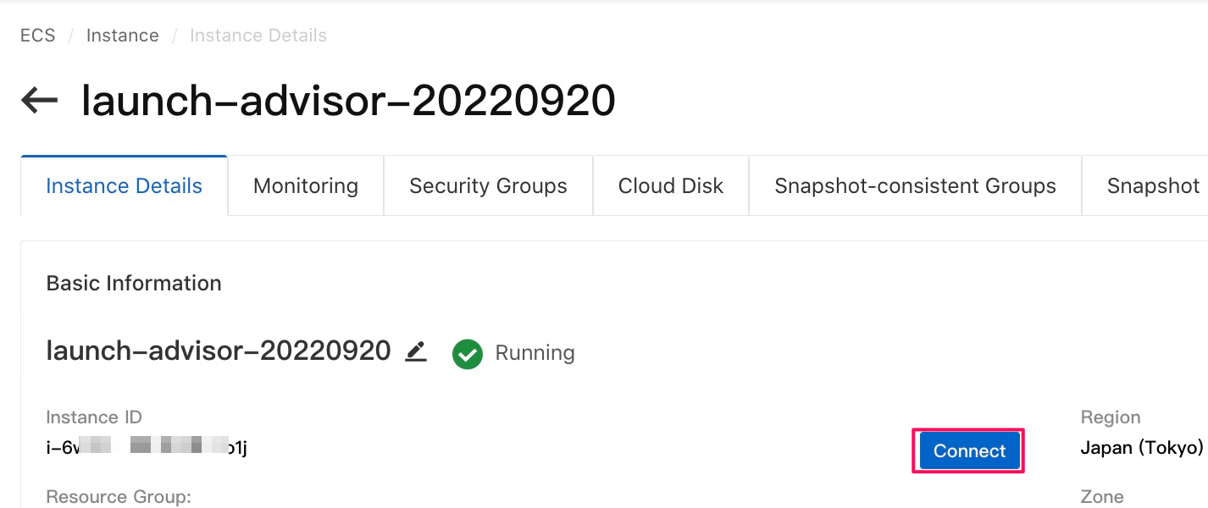Click the Resource Group label
This screenshot has height=508, width=1208.
pyautogui.click(x=119, y=496)
